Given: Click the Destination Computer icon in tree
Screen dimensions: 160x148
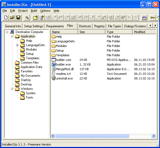Looking at the screenshot, I should click(12, 32).
